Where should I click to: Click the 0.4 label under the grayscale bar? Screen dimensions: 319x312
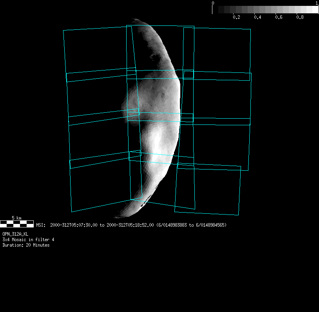257,18
